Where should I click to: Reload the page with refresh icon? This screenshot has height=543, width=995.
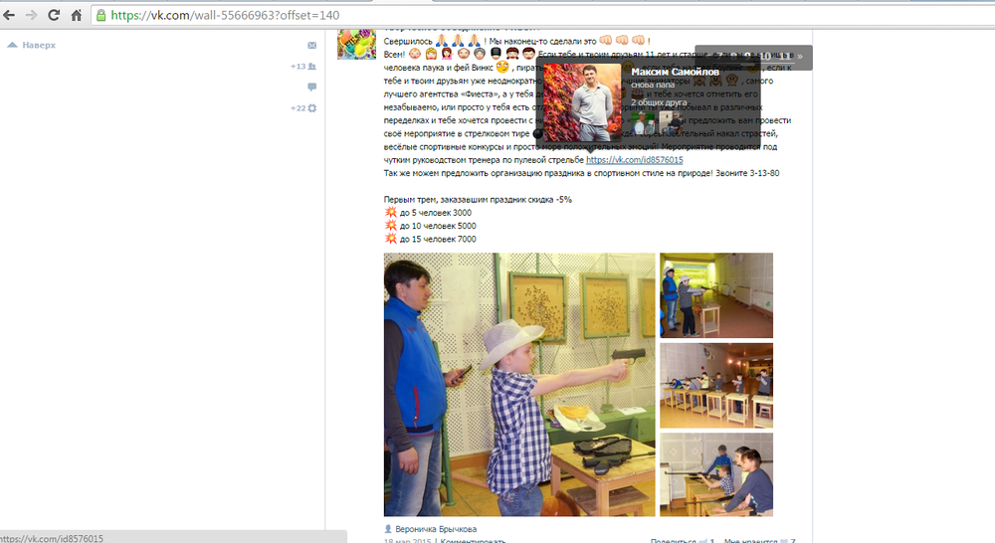click(54, 15)
